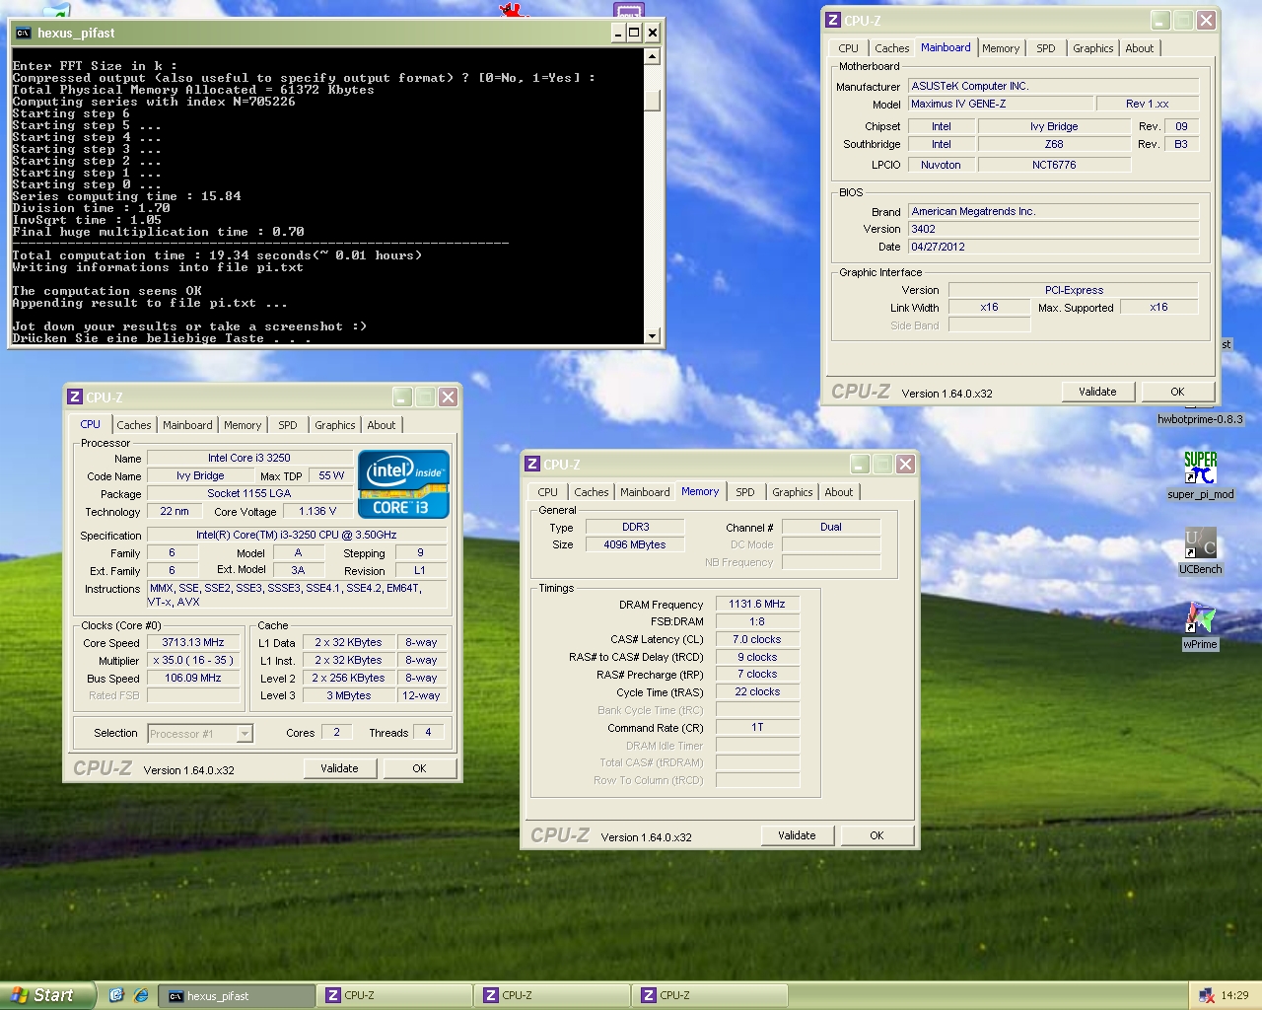
Task: Click the Multiplier x 35.0 value
Action: click(x=193, y=660)
